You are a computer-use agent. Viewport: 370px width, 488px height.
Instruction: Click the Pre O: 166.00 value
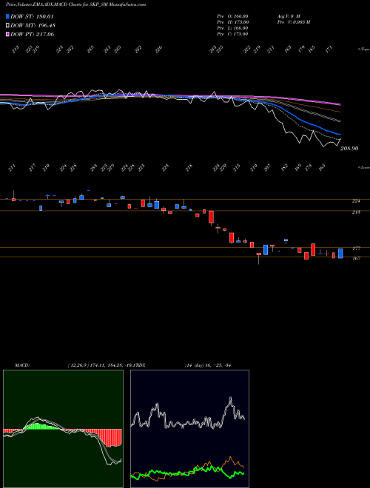click(232, 16)
